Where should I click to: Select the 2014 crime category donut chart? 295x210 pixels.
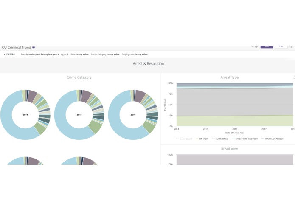(x=25, y=115)
